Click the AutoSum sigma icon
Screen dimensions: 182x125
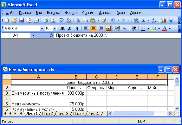click(144, 20)
